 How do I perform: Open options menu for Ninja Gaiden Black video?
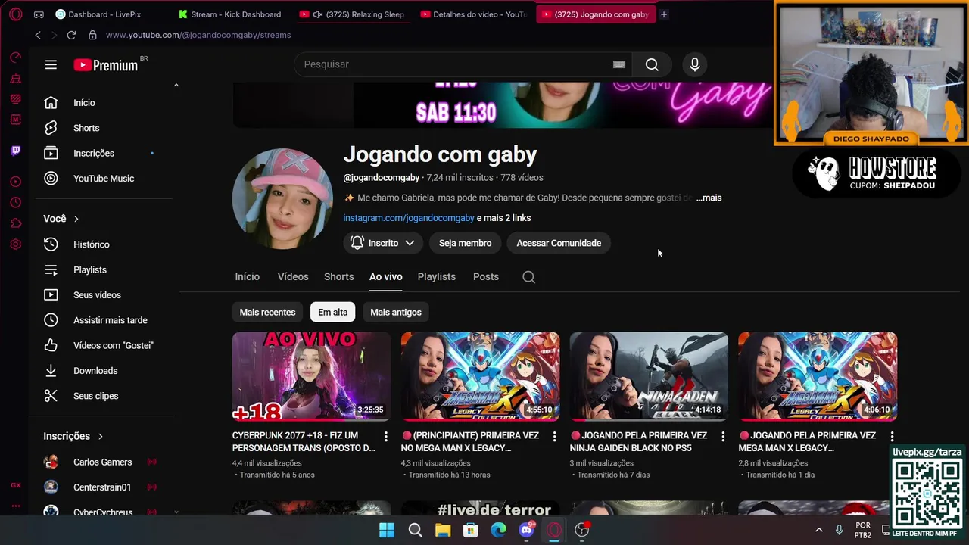pos(723,437)
